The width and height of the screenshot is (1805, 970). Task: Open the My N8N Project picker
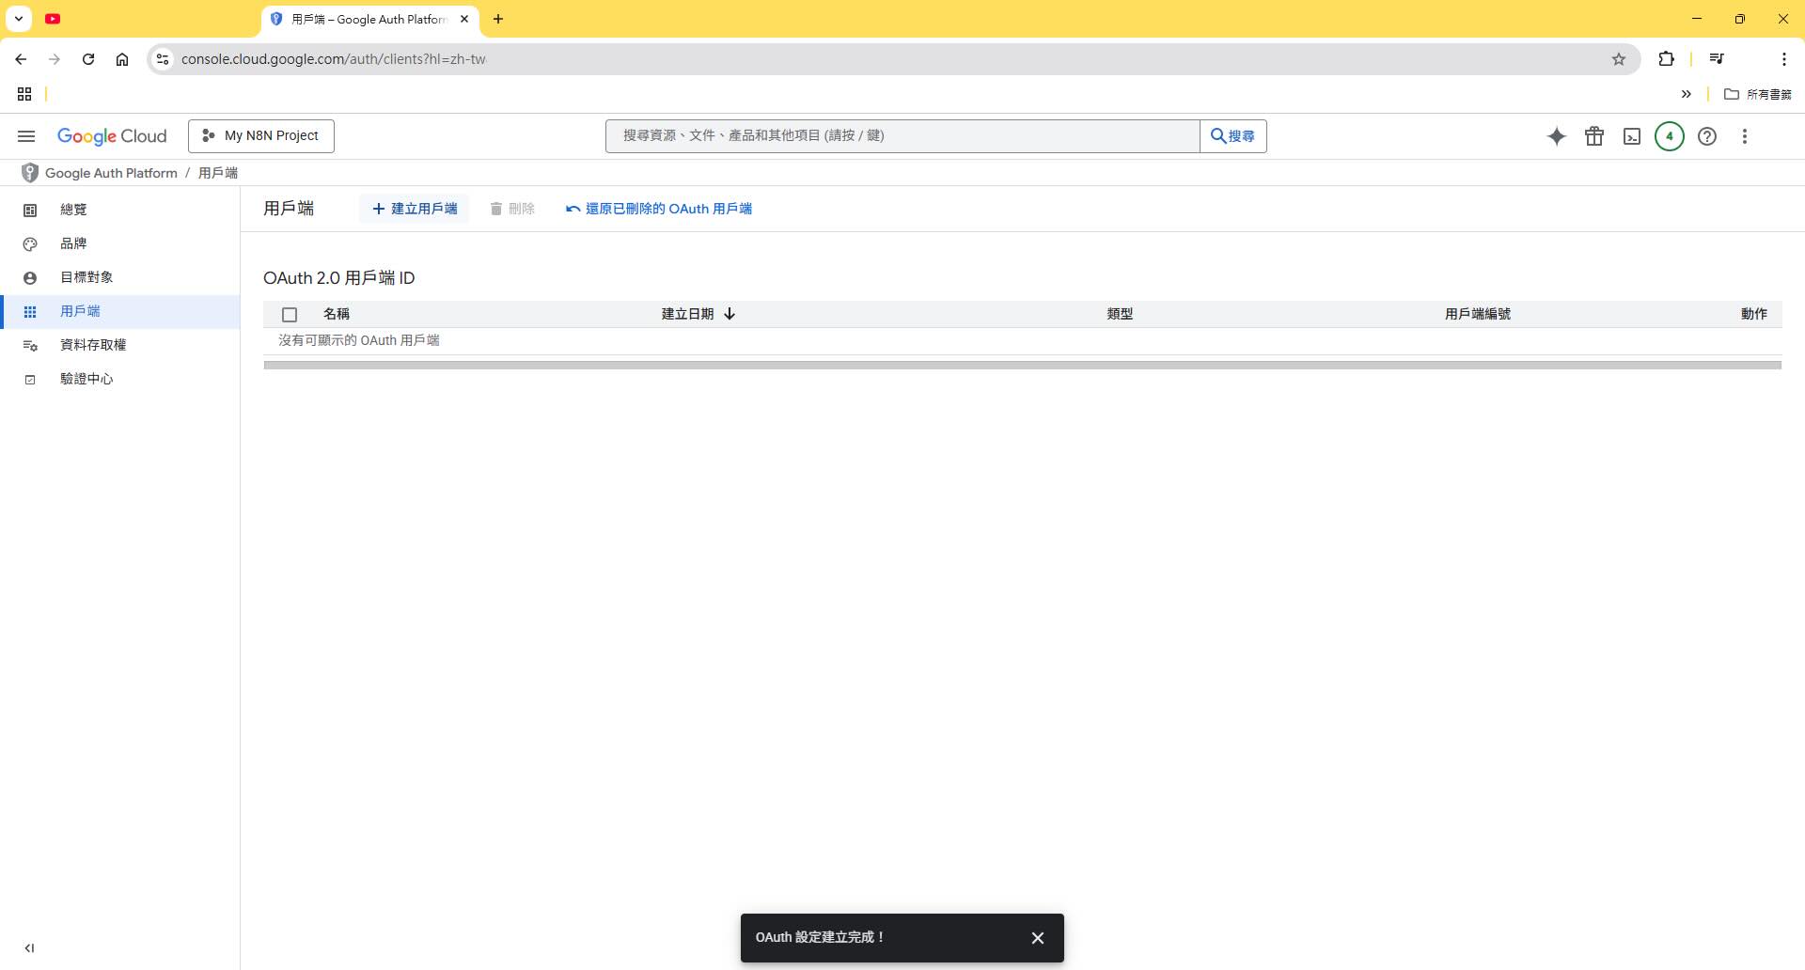pos(261,135)
